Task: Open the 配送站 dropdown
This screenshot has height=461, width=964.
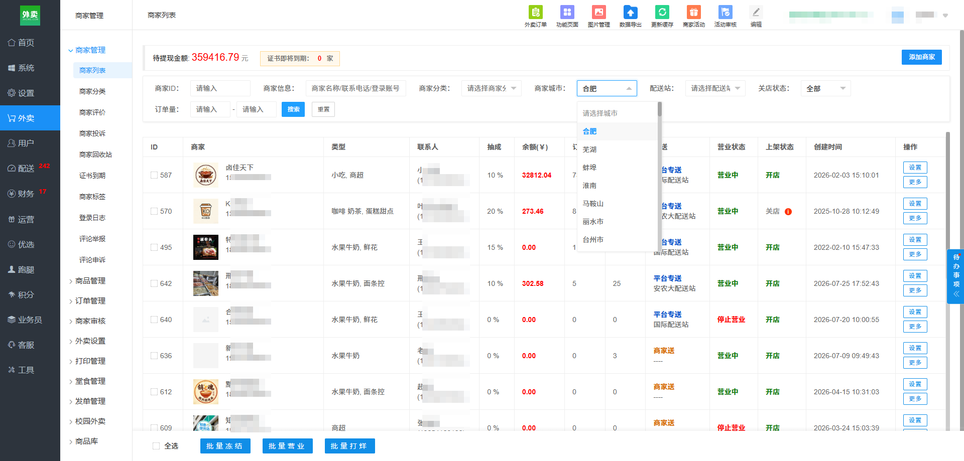Action: (715, 88)
